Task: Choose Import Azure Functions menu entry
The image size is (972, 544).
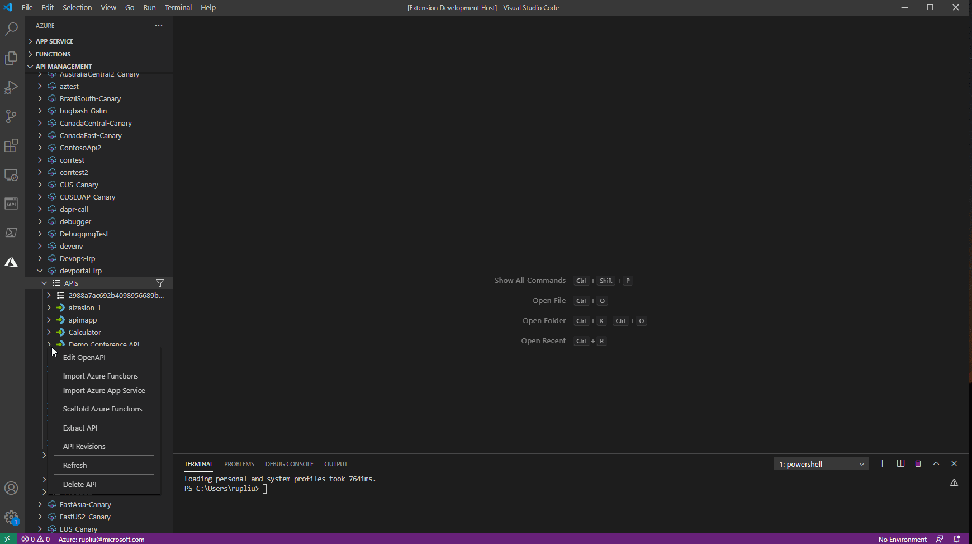Action: [105, 376]
